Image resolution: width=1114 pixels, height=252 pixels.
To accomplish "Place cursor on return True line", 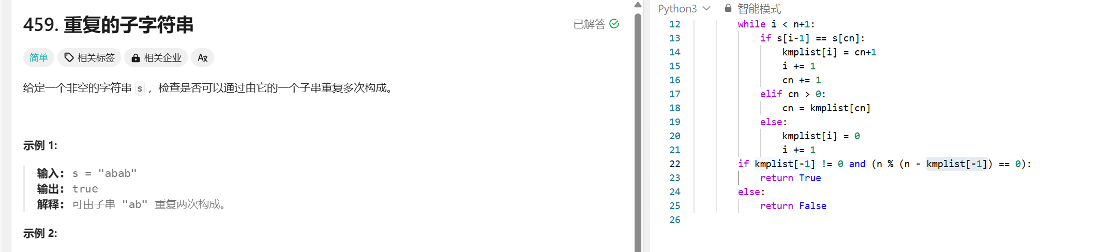I will click(x=790, y=177).
